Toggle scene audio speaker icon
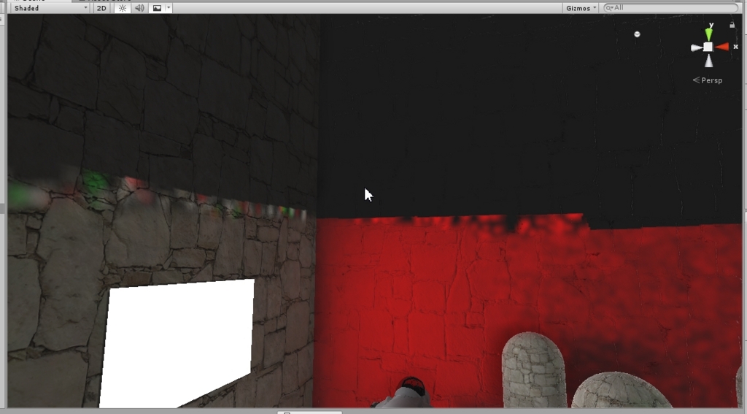747x414 pixels. pyautogui.click(x=139, y=8)
